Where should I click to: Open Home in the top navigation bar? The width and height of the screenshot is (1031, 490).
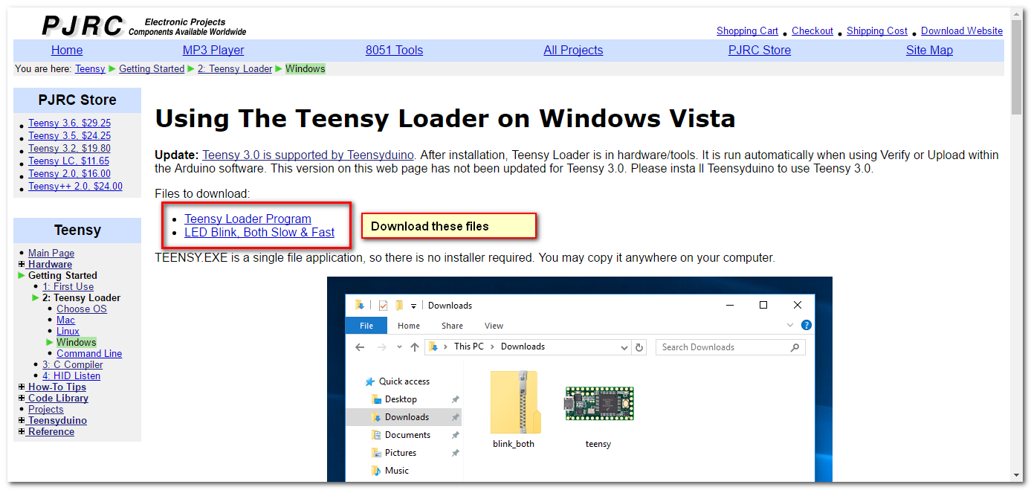tap(67, 51)
